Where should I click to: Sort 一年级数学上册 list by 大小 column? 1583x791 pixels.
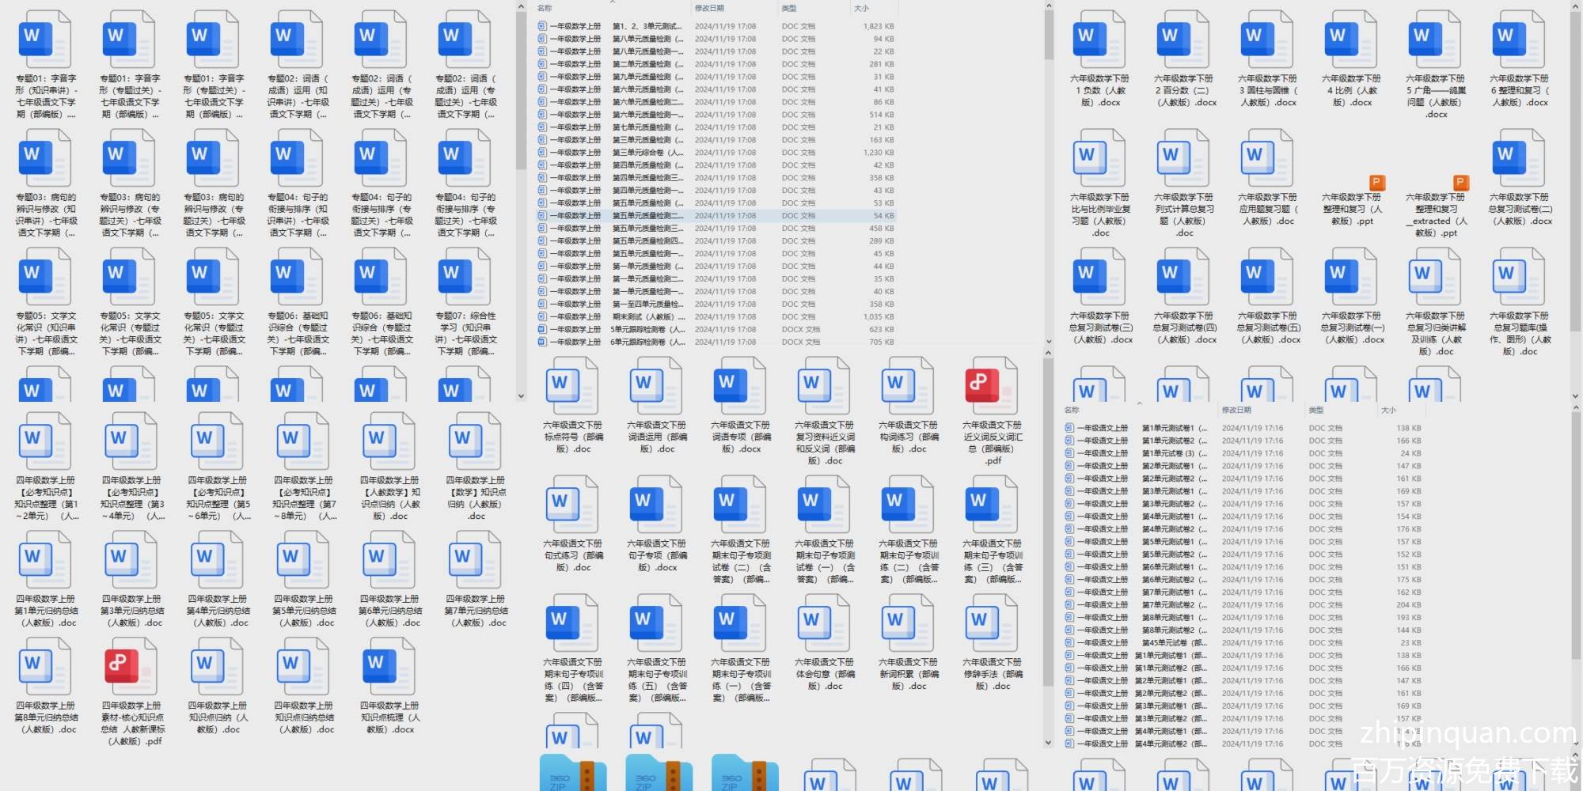[x=861, y=8]
